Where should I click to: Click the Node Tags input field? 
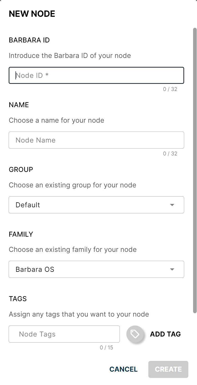pyautogui.click(x=64, y=334)
